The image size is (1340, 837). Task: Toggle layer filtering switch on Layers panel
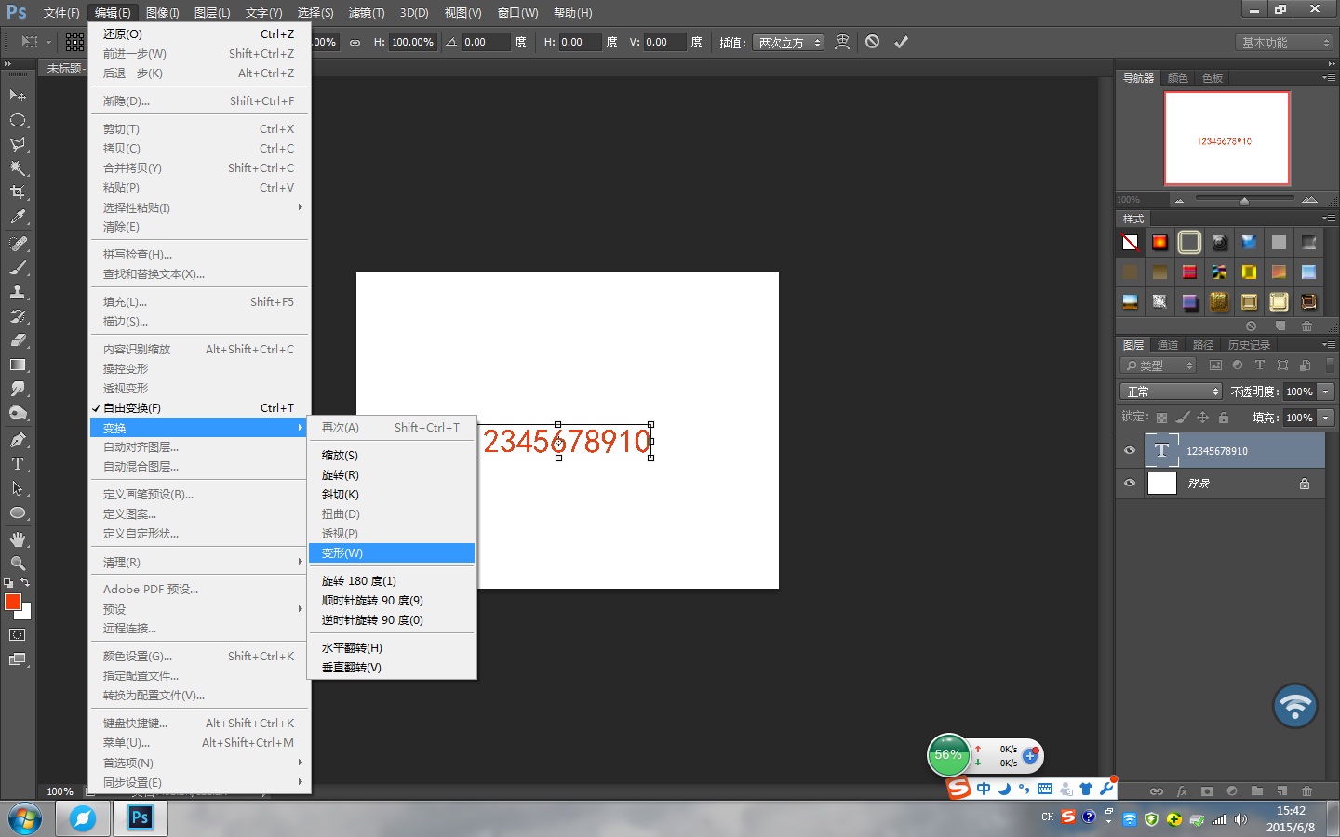click(x=1330, y=365)
